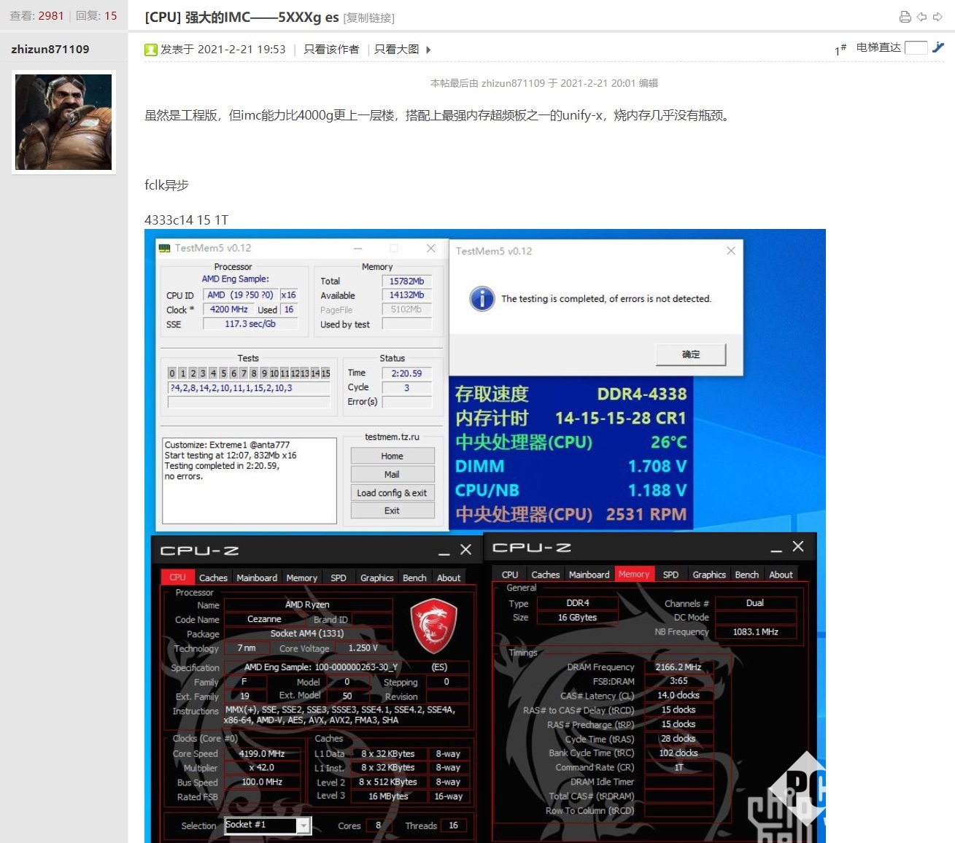
Task: Click the TestMem5 window title icon
Action: click(165, 248)
